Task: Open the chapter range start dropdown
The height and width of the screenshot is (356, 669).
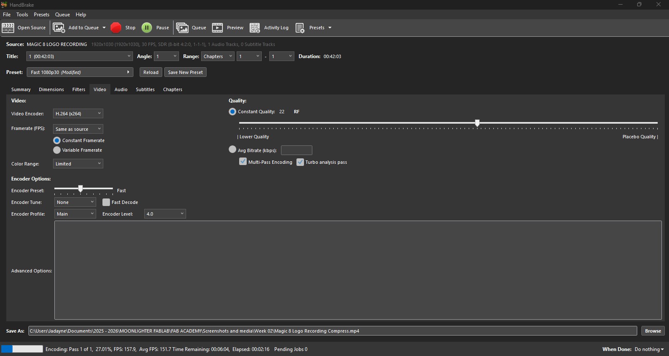Action: pos(249,56)
